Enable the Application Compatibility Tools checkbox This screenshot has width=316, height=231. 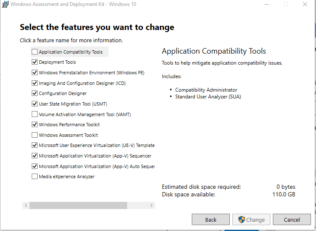35,52
